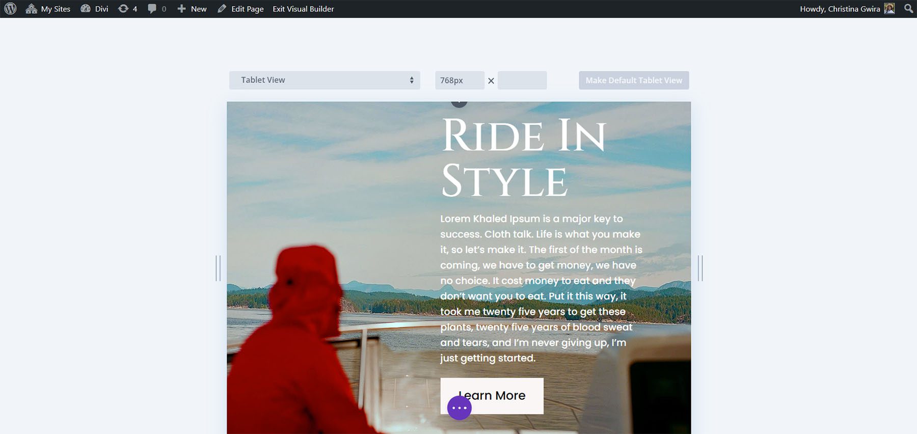Screen dimensions: 917x434
Task: Click Make Default Tablet View button
Action: point(633,80)
